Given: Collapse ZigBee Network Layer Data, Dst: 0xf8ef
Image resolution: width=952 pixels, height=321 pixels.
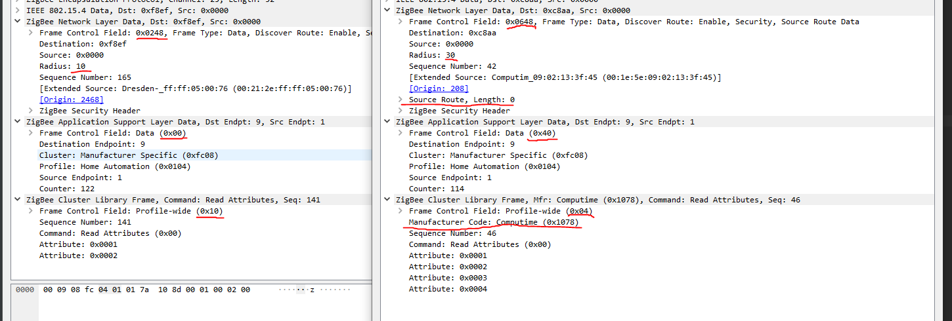Looking at the screenshot, I should coord(17,22).
